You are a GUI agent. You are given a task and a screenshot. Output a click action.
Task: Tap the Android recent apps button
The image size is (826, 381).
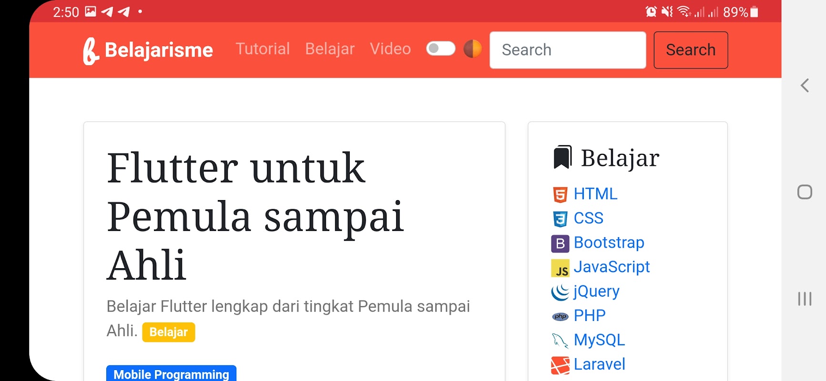click(x=805, y=299)
